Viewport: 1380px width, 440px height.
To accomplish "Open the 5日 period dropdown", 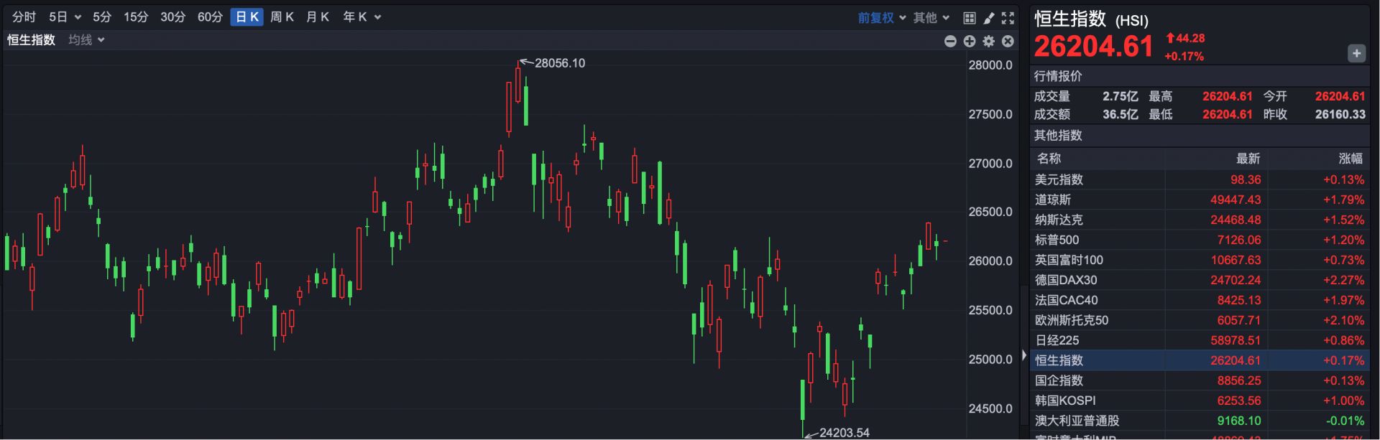I will (x=65, y=17).
